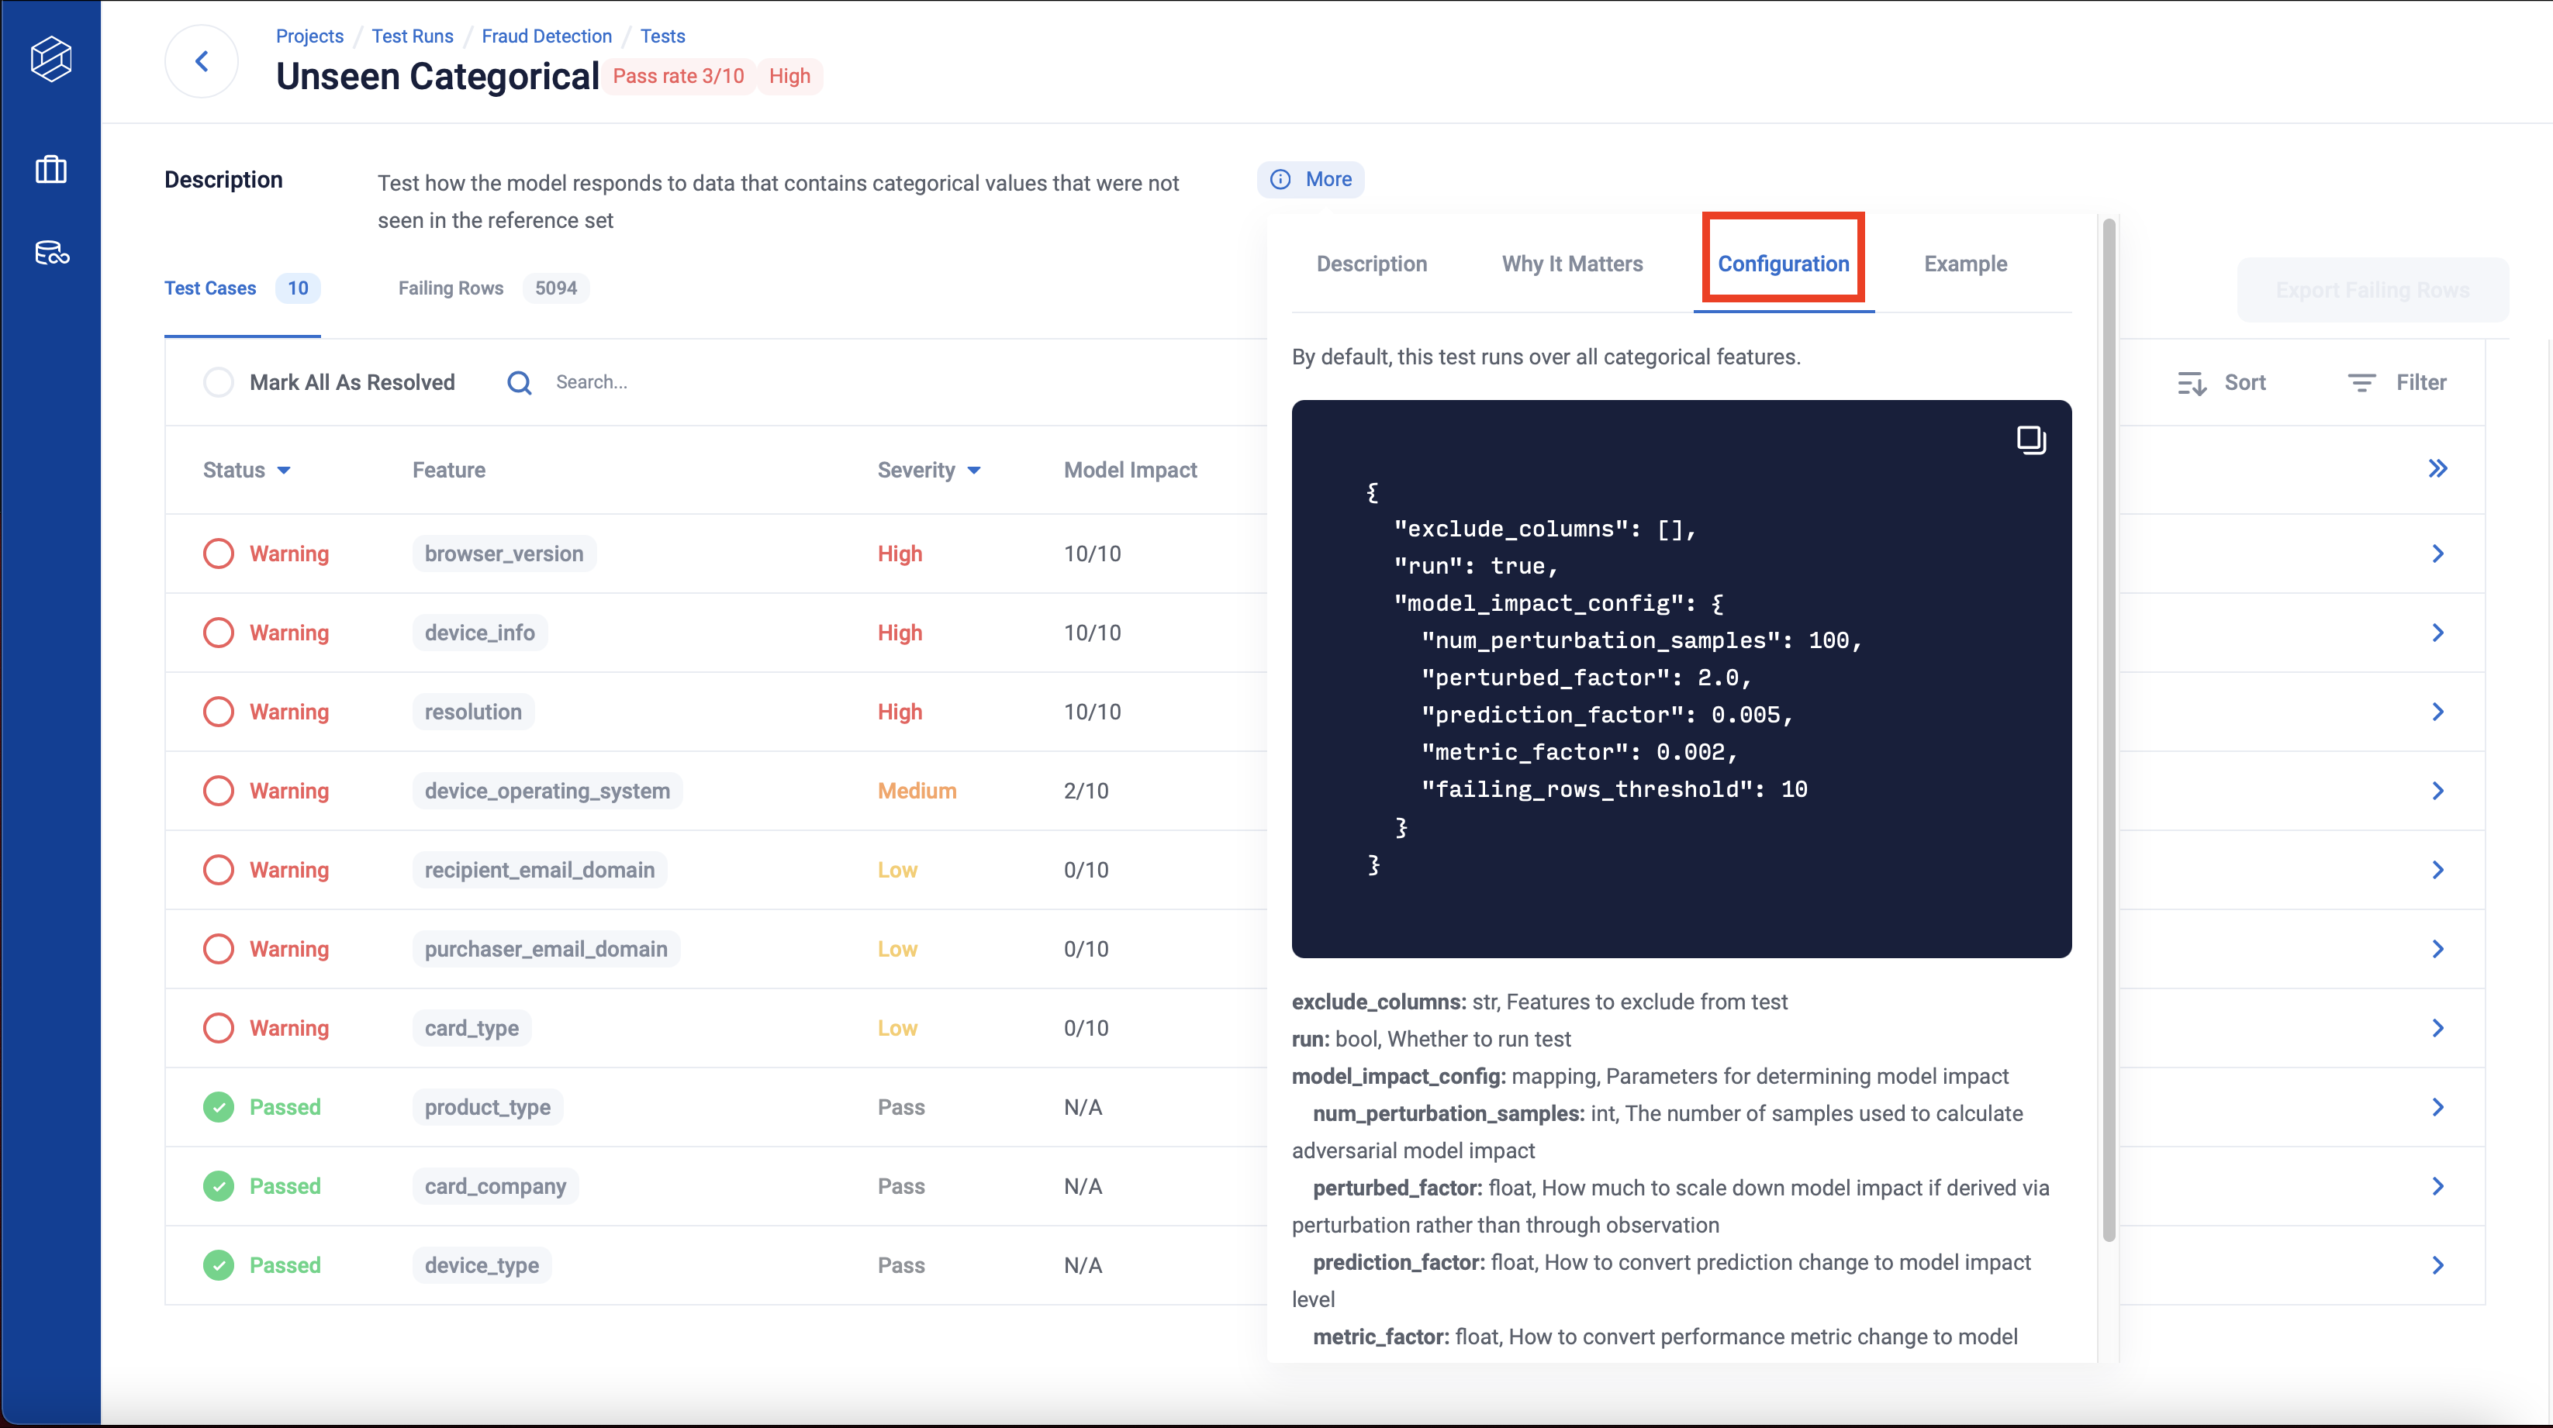This screenshot has height=1428, width=2553.
Task: Click warning status circle for resolution
Action: point(218,712)
